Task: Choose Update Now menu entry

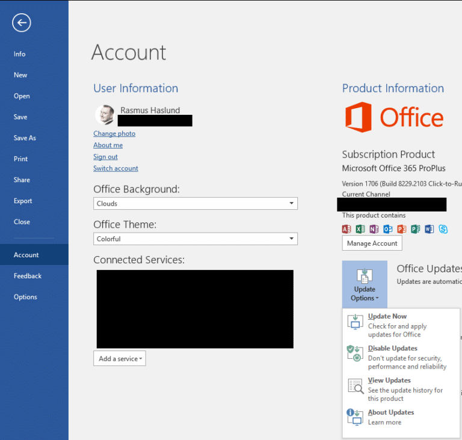Action: pos(401,325)
